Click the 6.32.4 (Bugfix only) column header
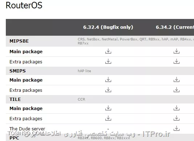 (x=108, y=27)
